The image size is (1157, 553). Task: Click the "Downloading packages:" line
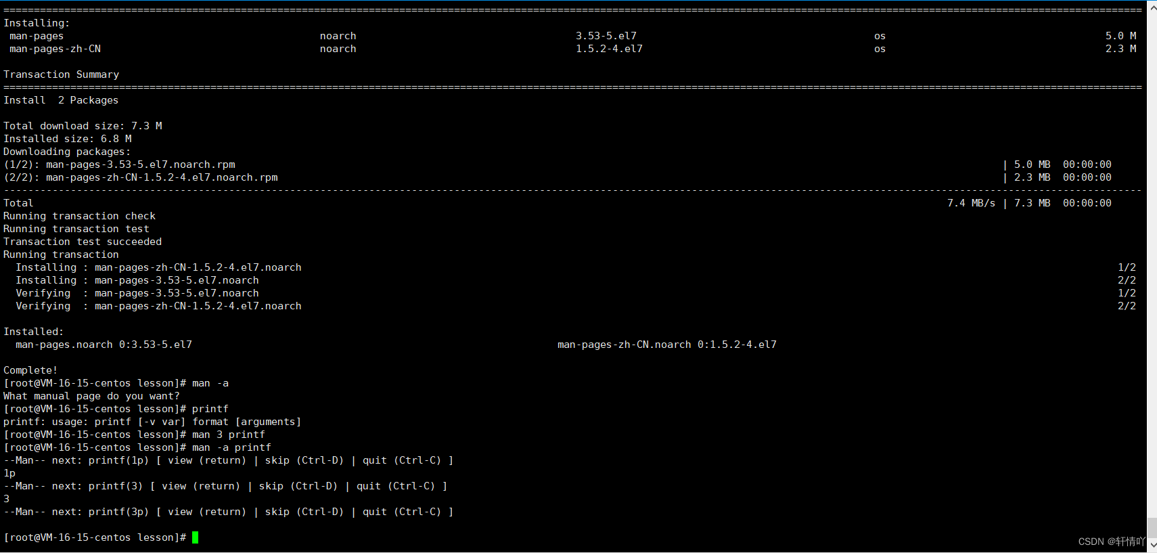(x=67, y=152)
